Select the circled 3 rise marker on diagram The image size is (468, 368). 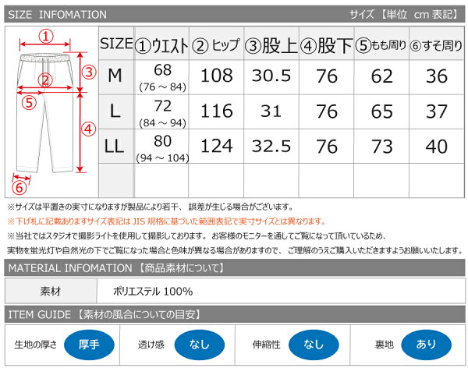90,73
